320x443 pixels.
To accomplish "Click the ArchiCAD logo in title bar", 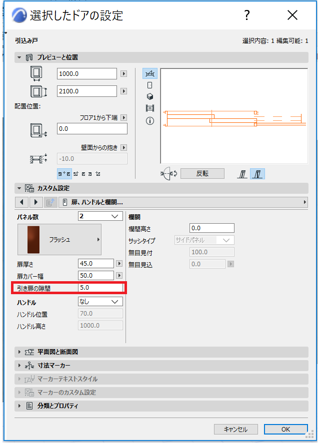I will (x=19, y=15).
